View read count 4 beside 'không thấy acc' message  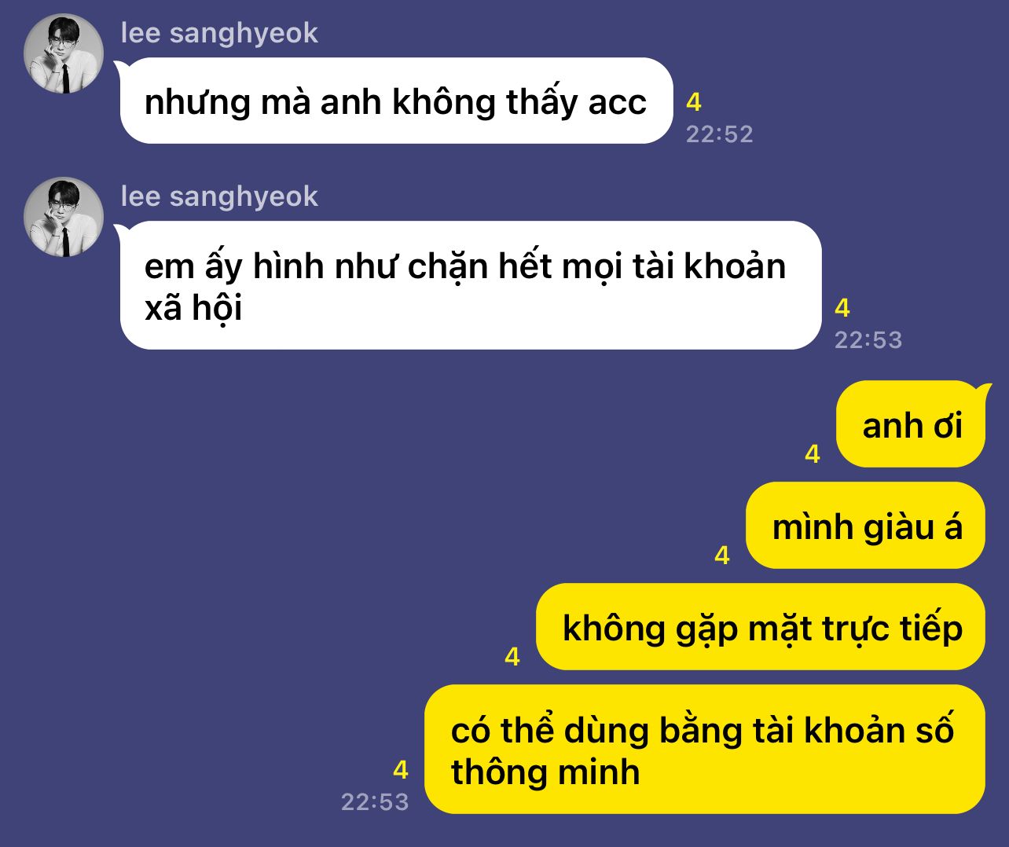tap(693, 102)
